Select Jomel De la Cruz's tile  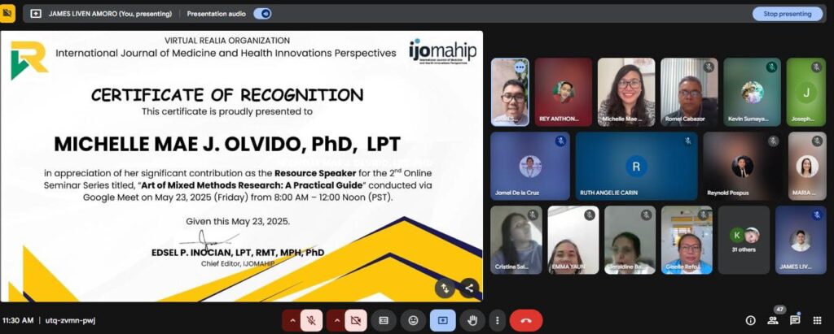529,166
